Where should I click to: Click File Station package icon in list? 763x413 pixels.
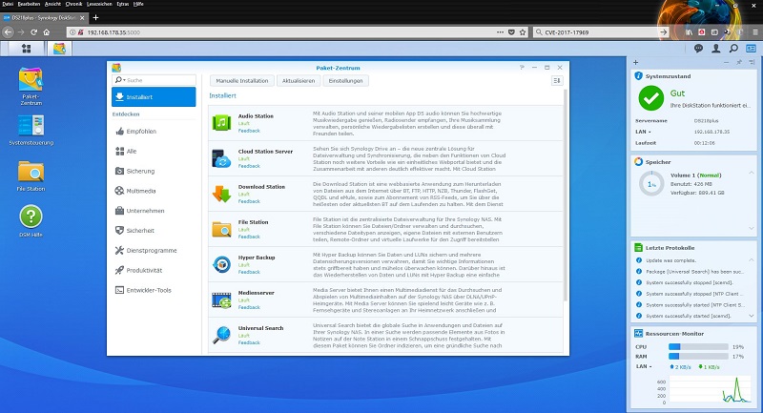(x=221, y=229)
